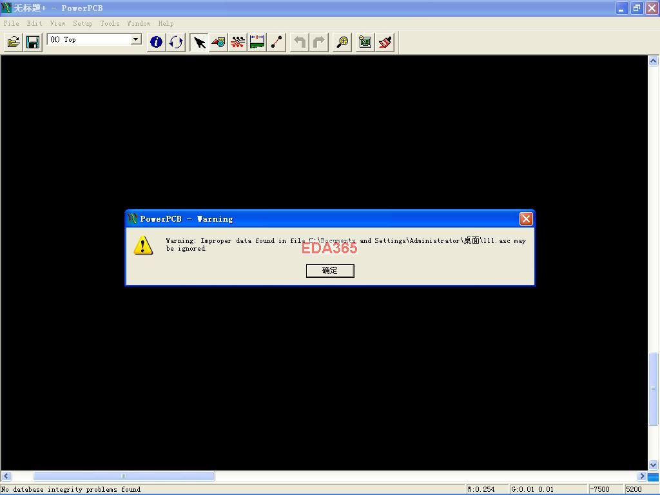This screenshot has height=495, width=660.
Task: Open the Auto Dimensioning toolbar icon
Action: pos(257,42)
